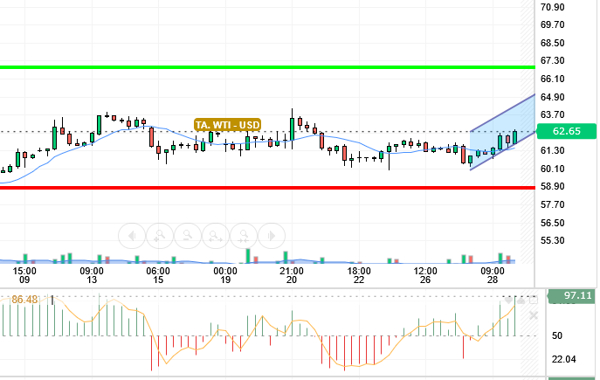
Task: Move the indicator pane down with down arrow
Action: 508,301
